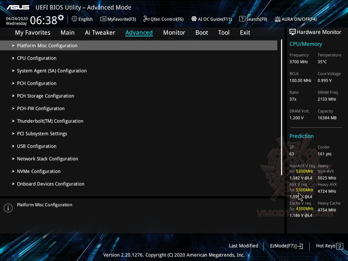The width and height of the screenshot is (348, 261).
Task: Click the 161 pts cooler score
Action: [x=325, y=154]
